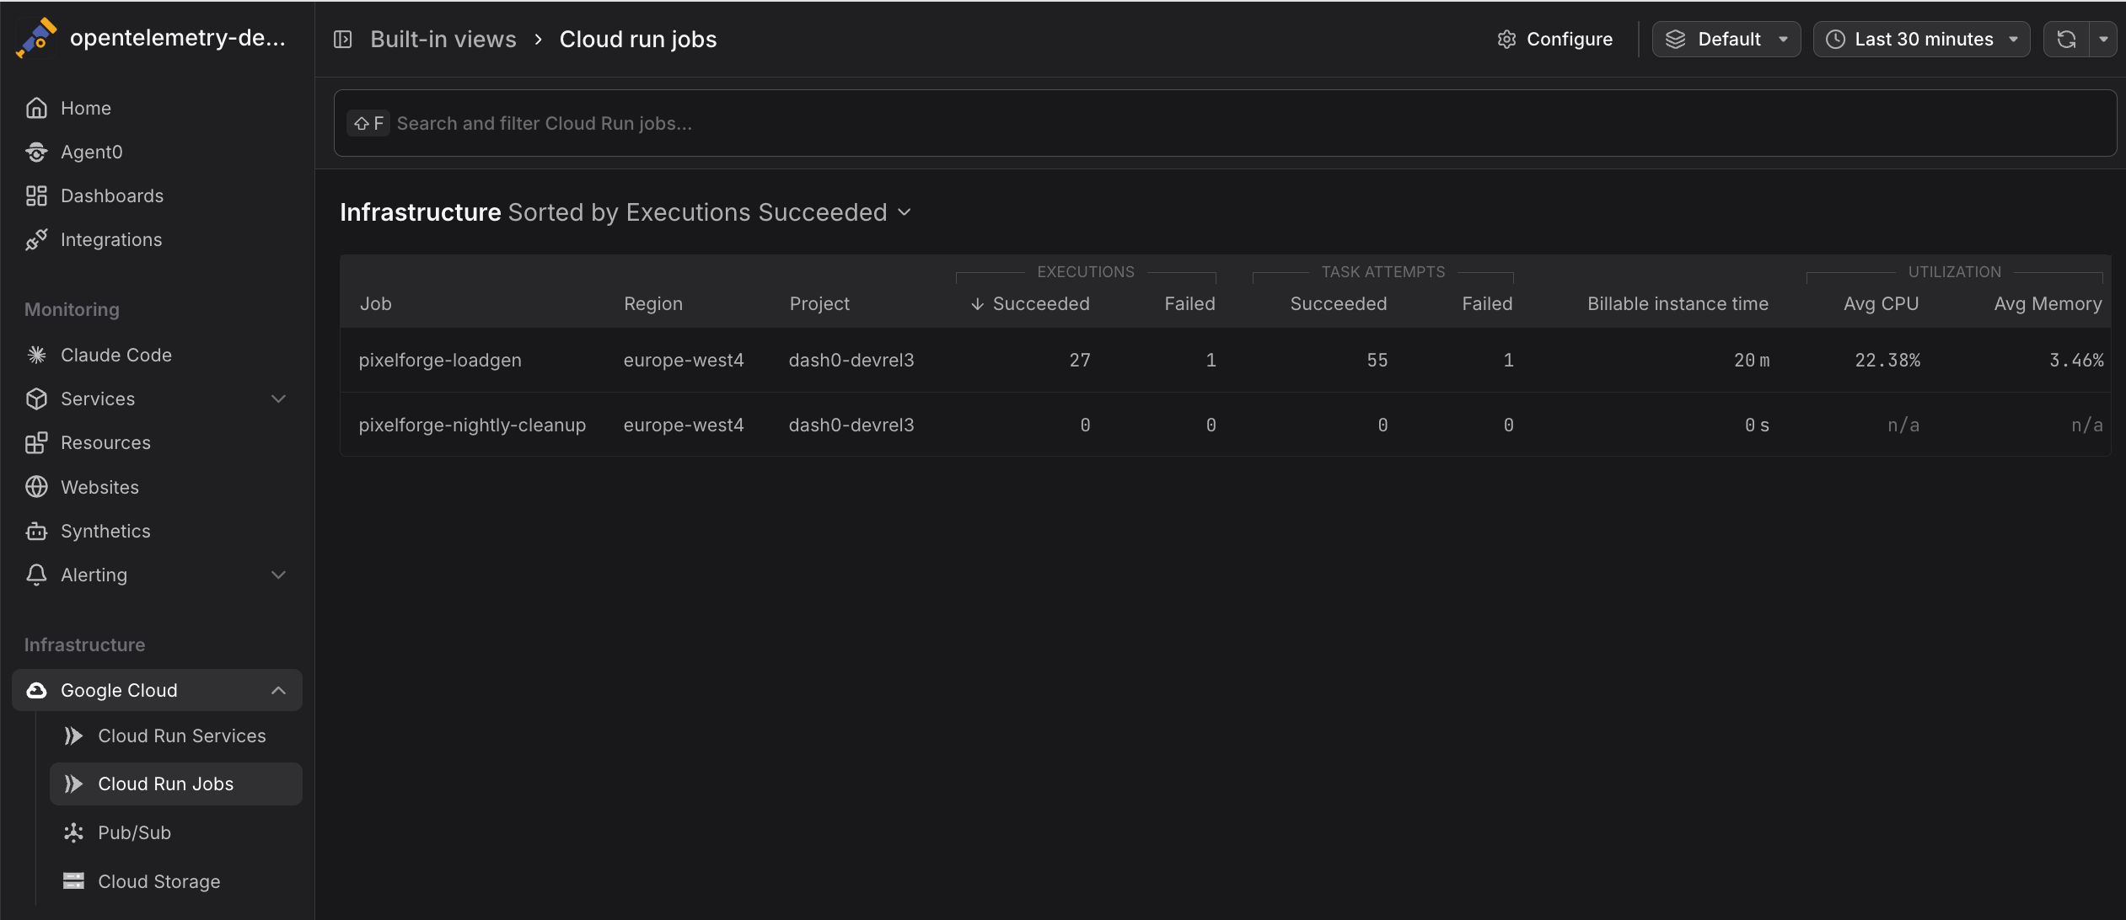Click the Home house icon
2126x920 pixels.
click(36, 108)
